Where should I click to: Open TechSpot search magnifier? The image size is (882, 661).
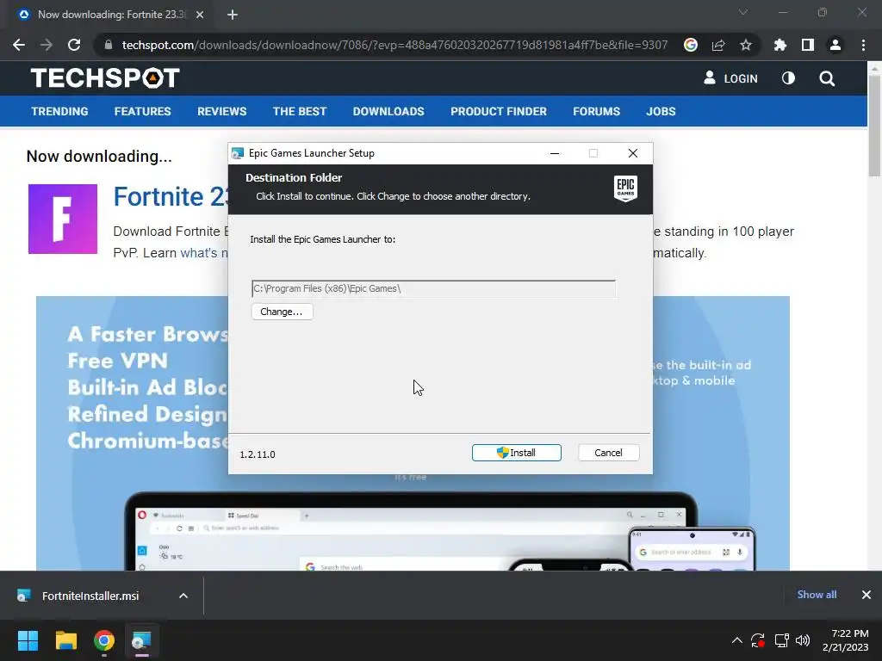coord(827,78)
